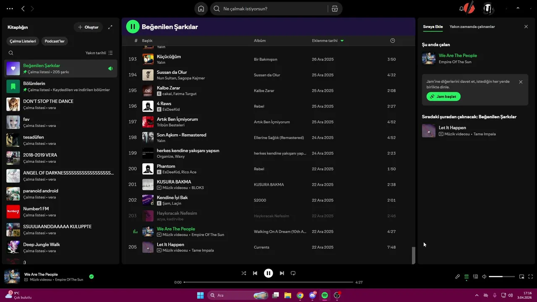The width and height of the screenshot is (537, 302).
Task: Open the lyrics microphone icon
Action: click(458, 276)
